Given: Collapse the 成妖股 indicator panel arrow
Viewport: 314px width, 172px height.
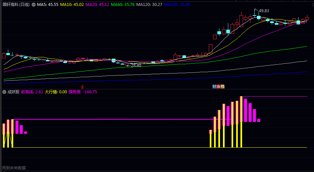Looking at the screenshot, I should (4, 92).
